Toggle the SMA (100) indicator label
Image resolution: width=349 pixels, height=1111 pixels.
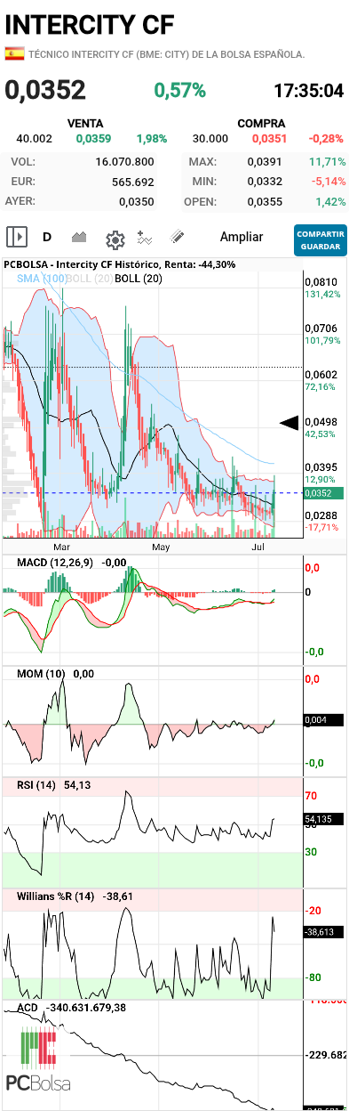42,279
